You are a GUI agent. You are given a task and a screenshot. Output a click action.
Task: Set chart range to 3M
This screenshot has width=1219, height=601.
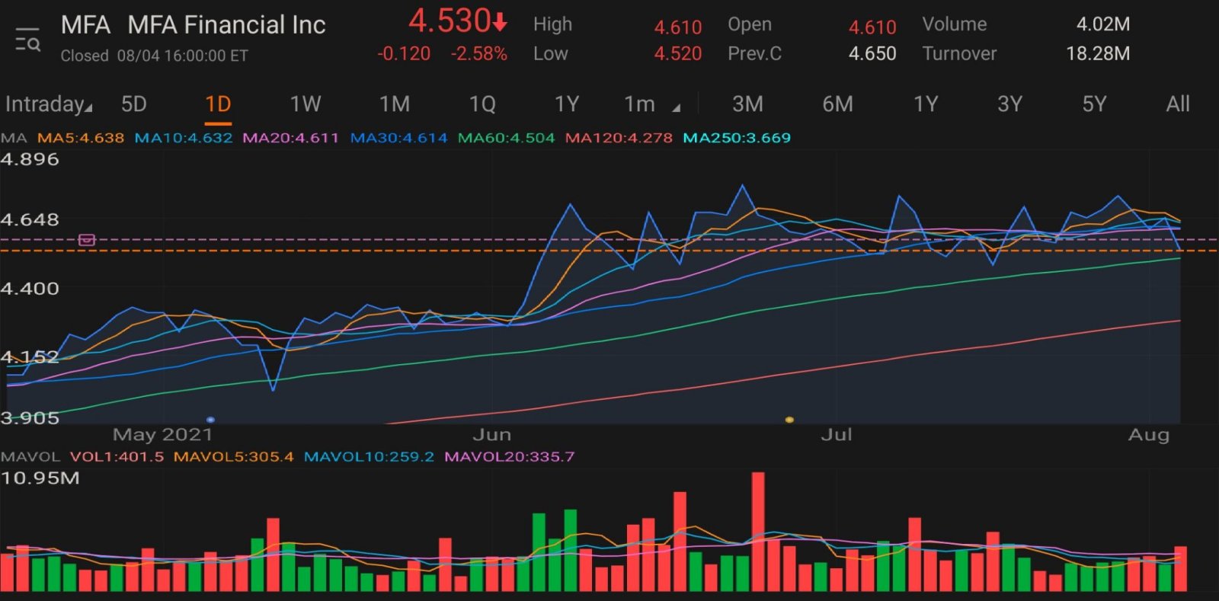pyautogui.click(x=747, y=104)
